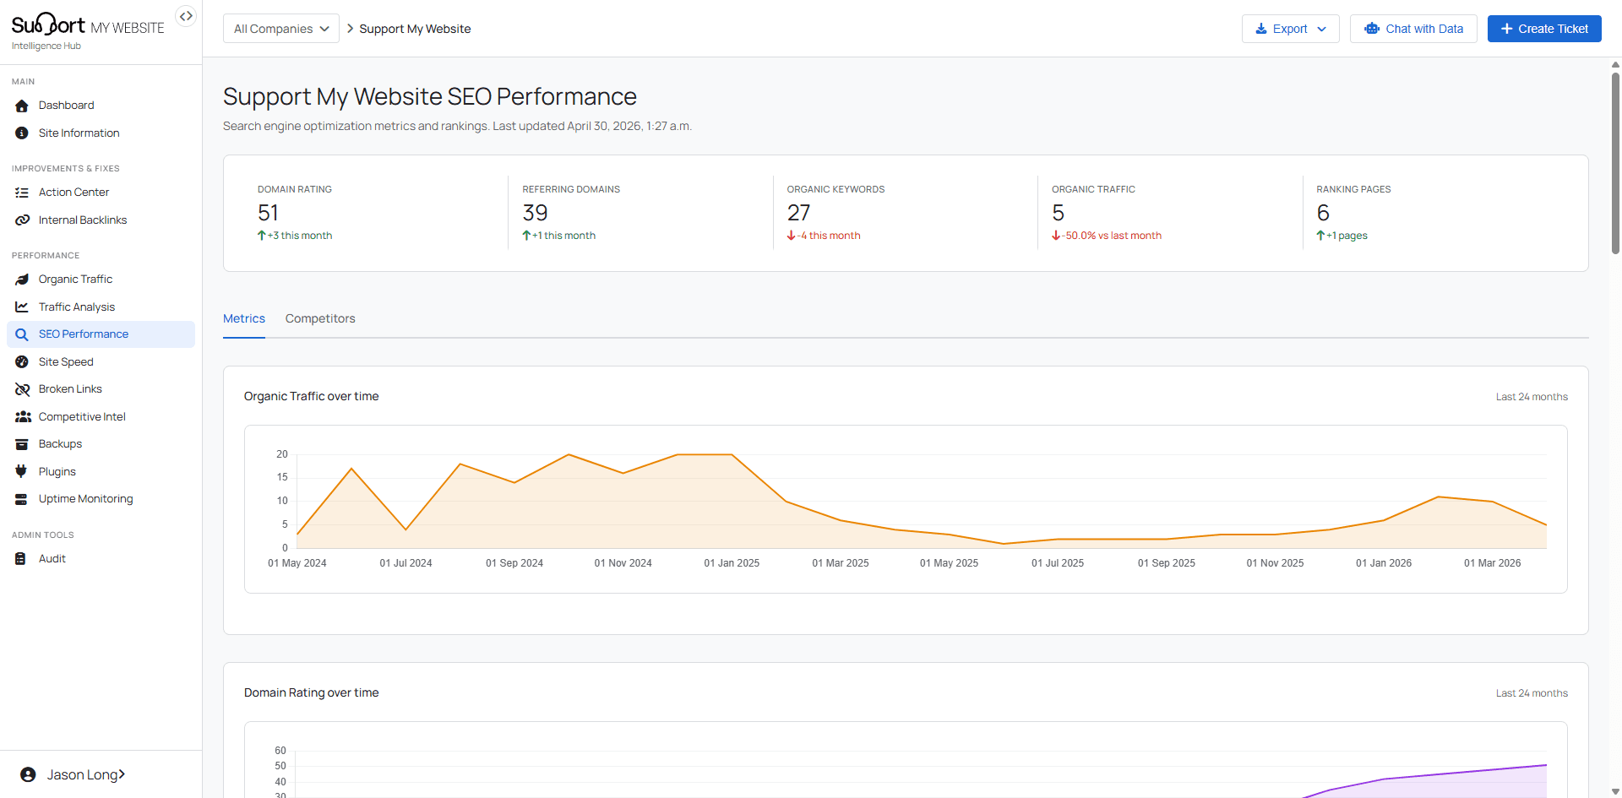Open the Plugins page

[101, 472]
